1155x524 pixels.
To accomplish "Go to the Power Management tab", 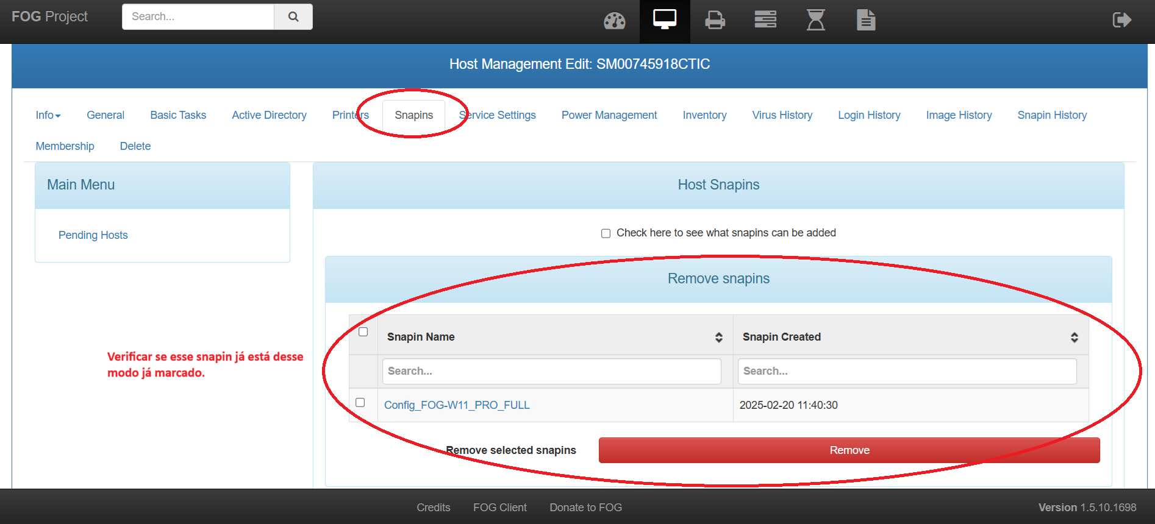I will coord(609,115).
